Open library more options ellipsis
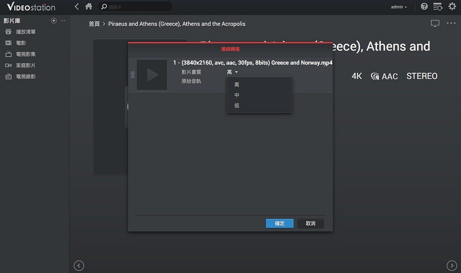461x273 pixels. (x=63, y=21)
